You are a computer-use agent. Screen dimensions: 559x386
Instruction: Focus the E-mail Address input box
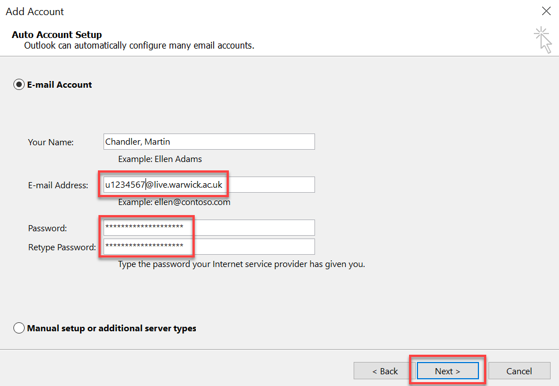pyautogui.click(x=209, y=185)
